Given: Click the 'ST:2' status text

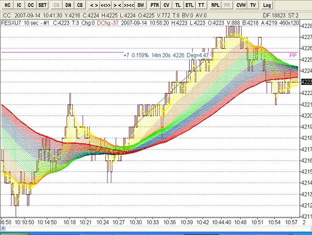Looking at the screenshot, I should click(x=294, y=15).
